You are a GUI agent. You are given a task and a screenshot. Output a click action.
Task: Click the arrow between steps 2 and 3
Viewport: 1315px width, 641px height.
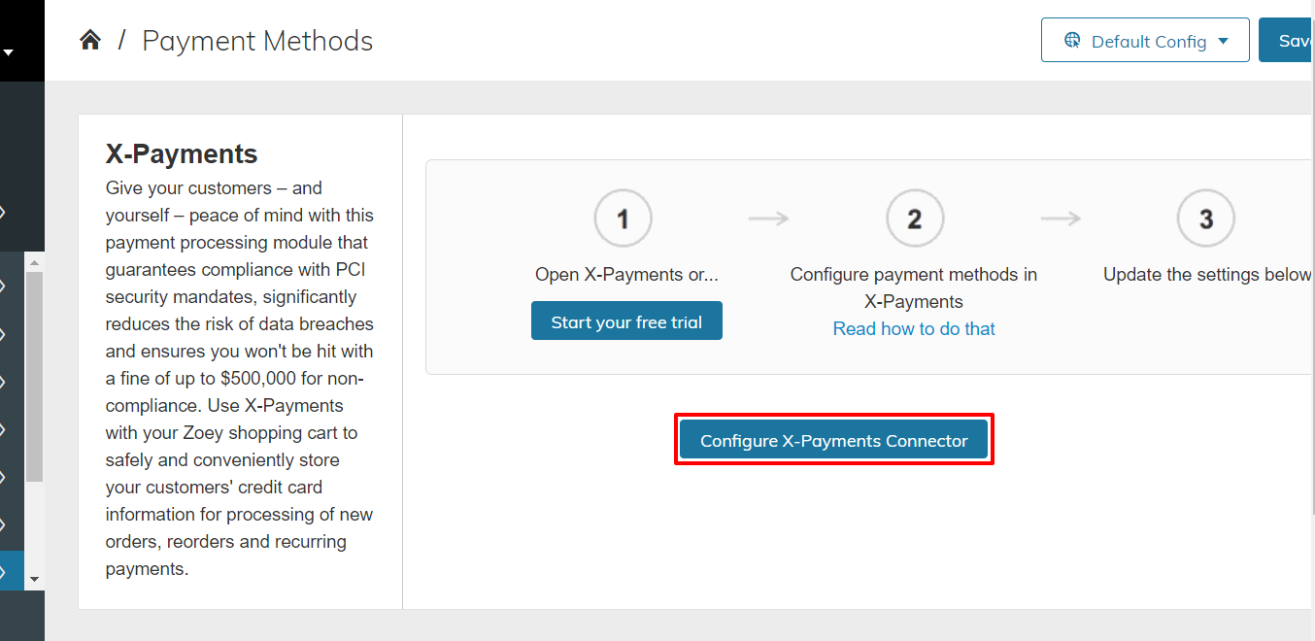[1060, 219]
